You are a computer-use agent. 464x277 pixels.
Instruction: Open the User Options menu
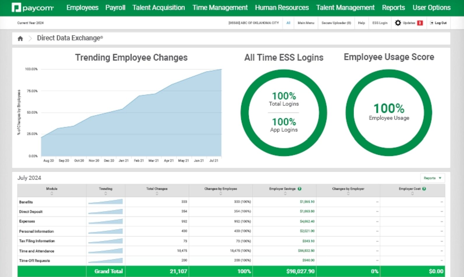(x=431, y=8)
